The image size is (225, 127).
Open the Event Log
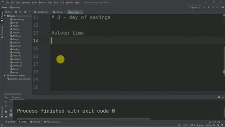[x=214, y=122]
